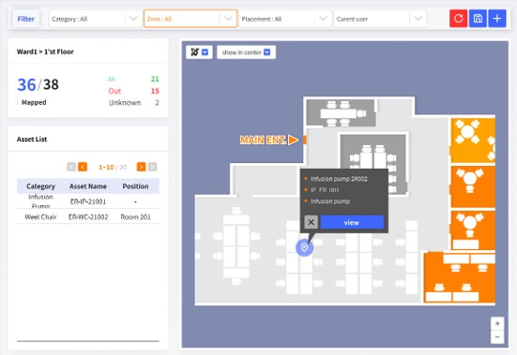
Task: Click the blue plus add button
Action: pos(497,19)
